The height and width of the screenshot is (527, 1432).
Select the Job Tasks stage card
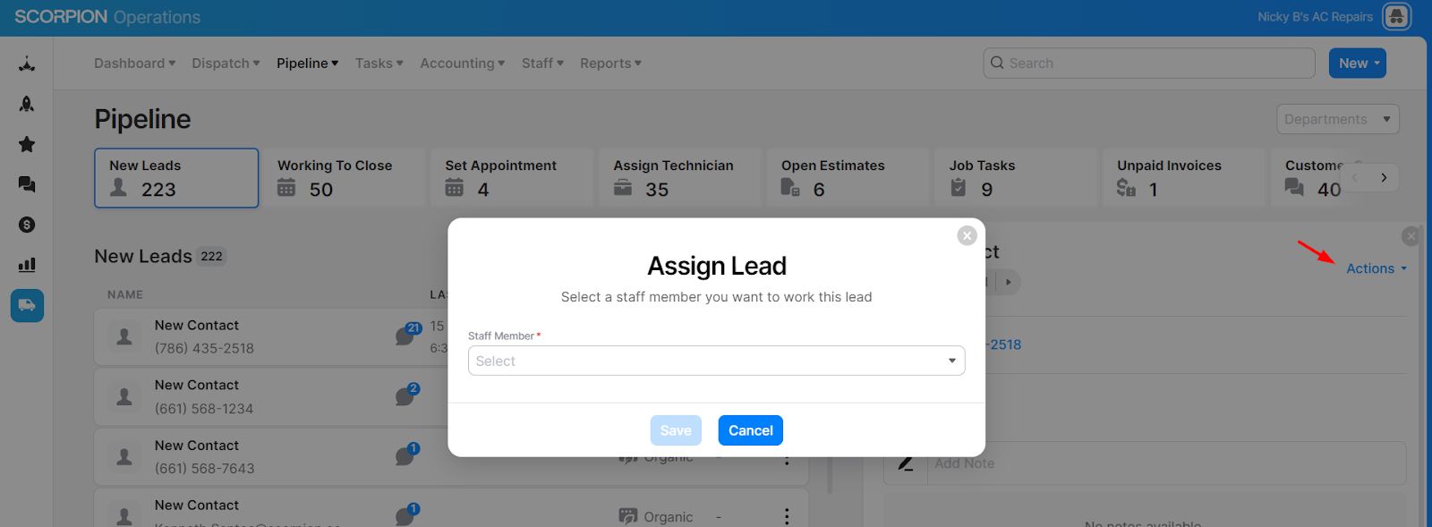point(1016,178)
